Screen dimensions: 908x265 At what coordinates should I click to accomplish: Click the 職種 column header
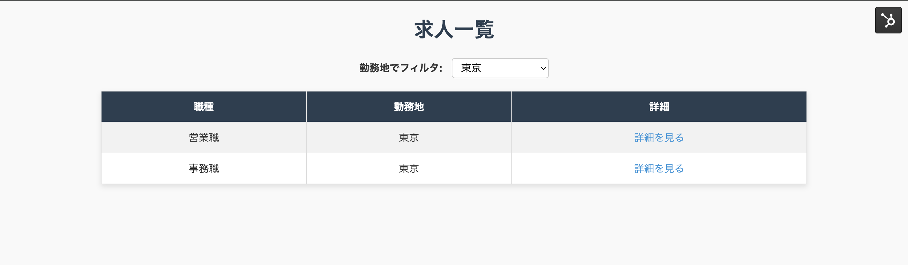point(204,107)
